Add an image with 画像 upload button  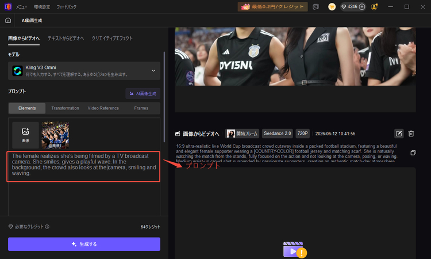pyautogui.click(x=25, y=135)
